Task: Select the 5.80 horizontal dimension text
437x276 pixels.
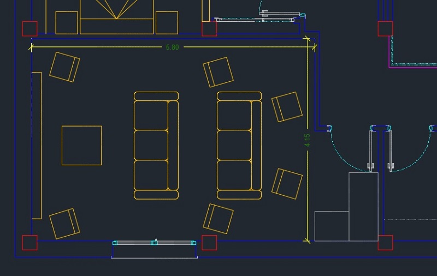Action: pyautogui.click(x=172, y=47)
